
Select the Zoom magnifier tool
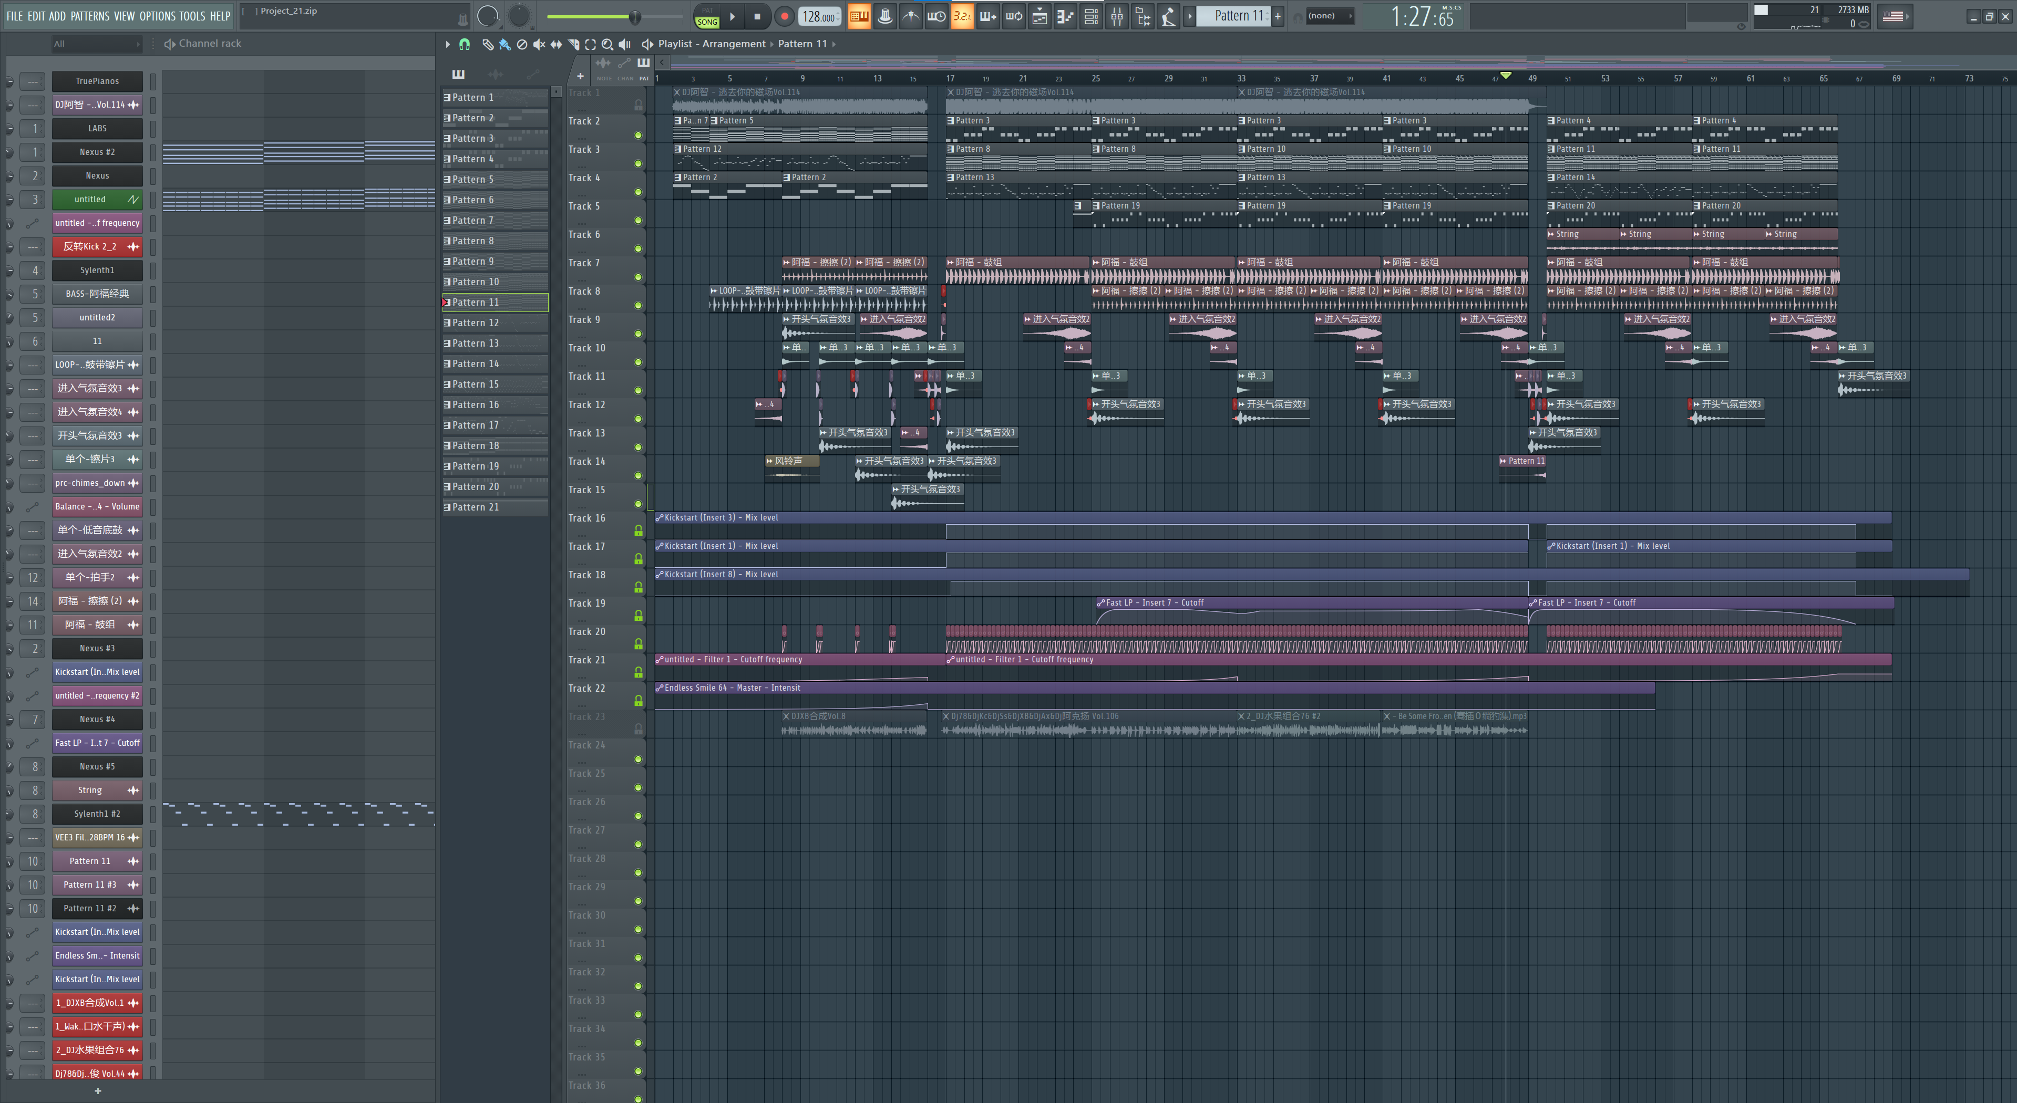(x=608, y=45)
